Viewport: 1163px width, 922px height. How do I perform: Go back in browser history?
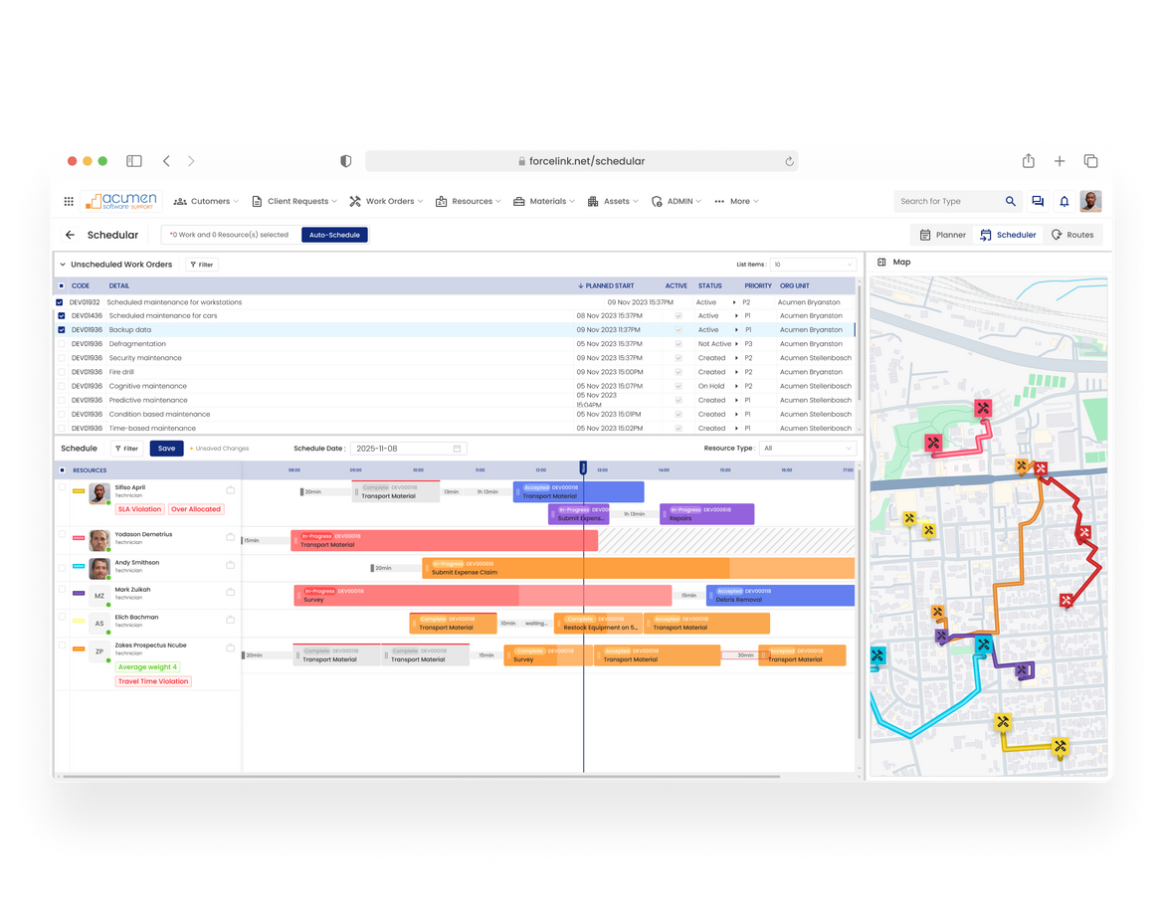tap(166, 161)
